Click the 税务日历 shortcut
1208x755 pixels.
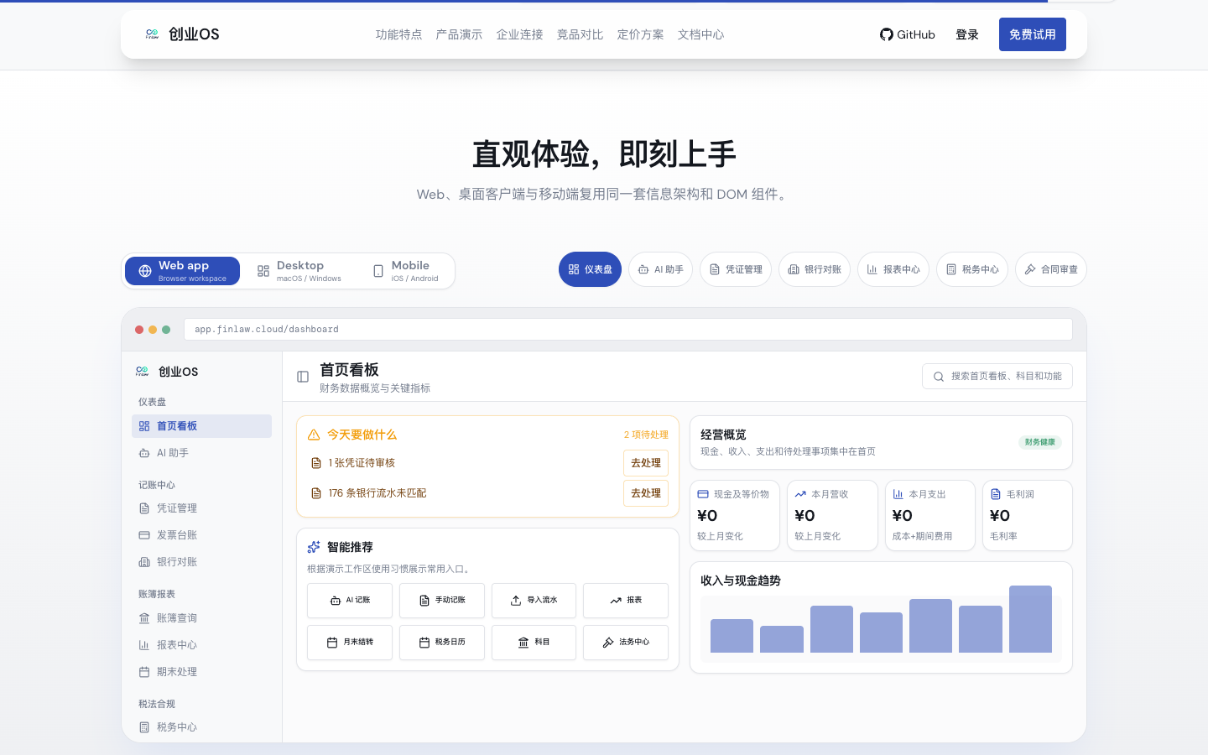tap(442, 643)
